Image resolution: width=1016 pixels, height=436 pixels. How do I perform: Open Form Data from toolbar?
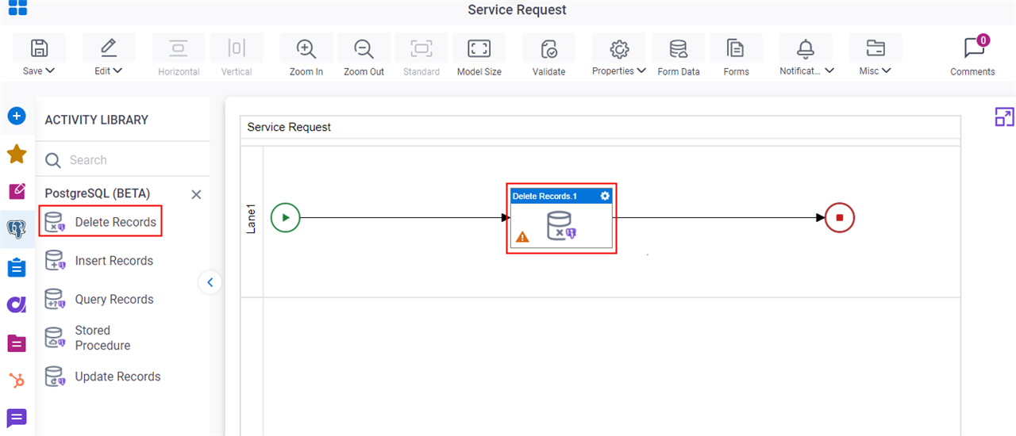click(679, 56)
